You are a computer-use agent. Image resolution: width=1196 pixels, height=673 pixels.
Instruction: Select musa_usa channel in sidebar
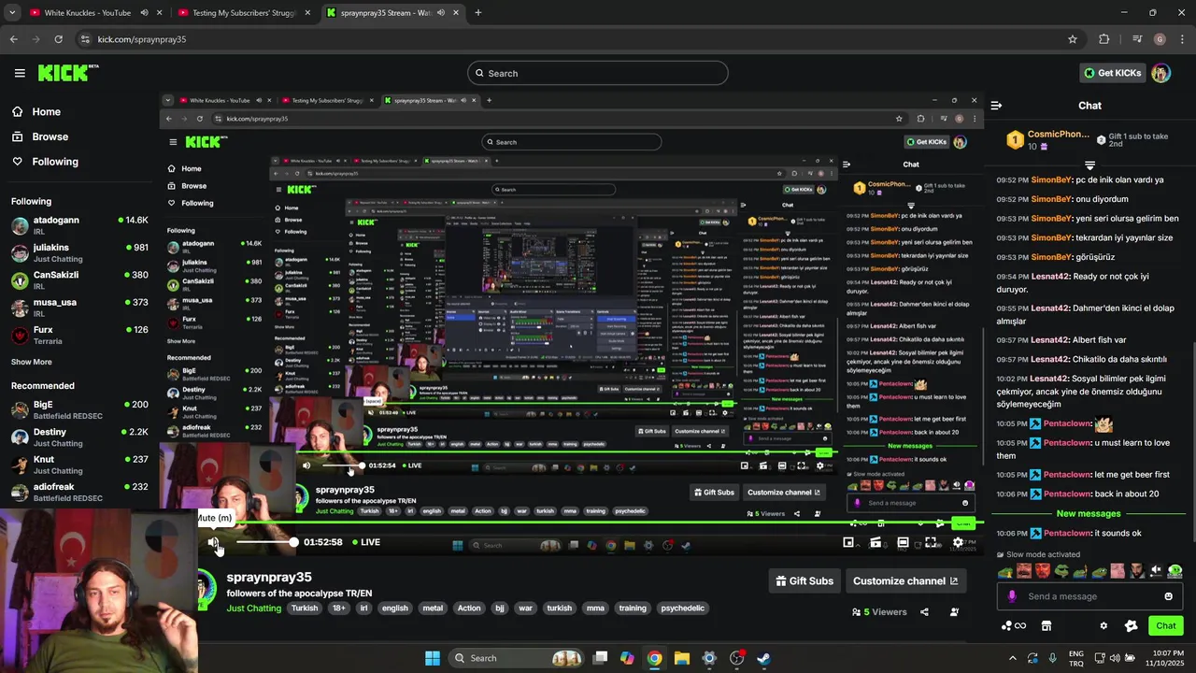click(79, 308)
